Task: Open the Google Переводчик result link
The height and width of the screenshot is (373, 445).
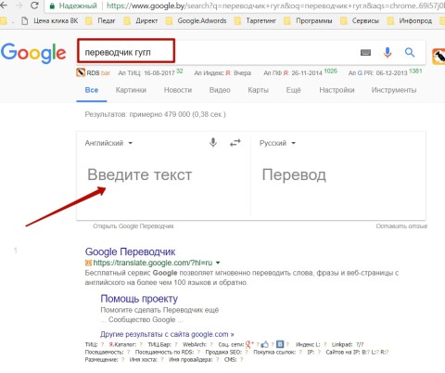Action: (x=130, y=251)
